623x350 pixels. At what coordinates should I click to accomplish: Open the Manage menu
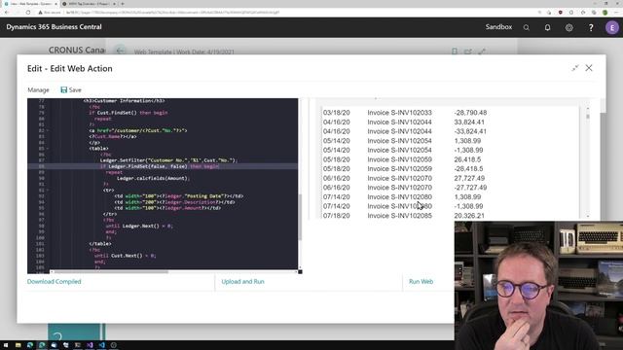tap(38, 90)
